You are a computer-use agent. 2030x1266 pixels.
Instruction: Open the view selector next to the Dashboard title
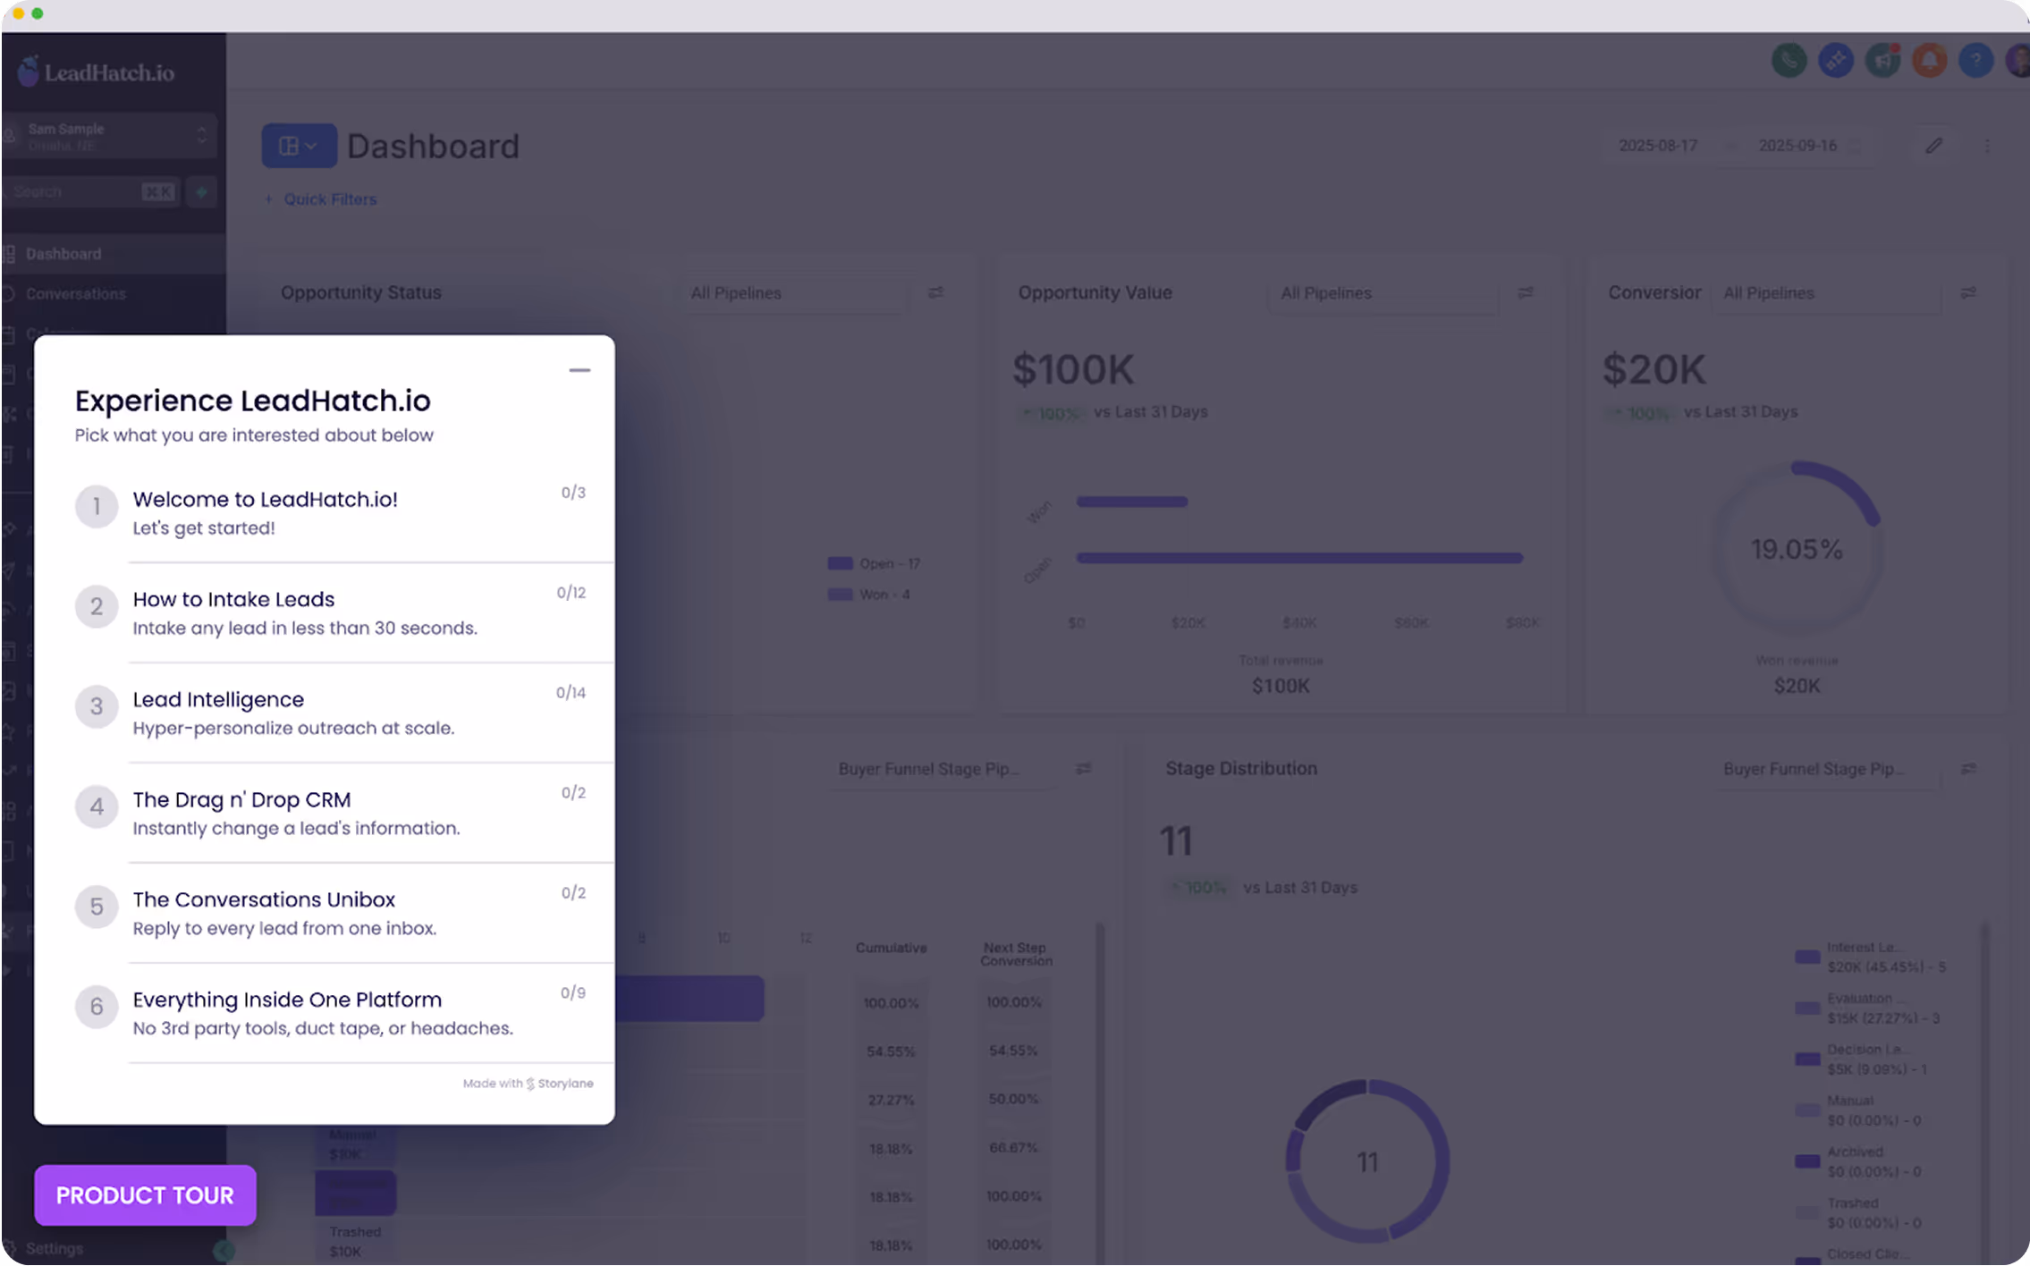[x=299, y=145]
